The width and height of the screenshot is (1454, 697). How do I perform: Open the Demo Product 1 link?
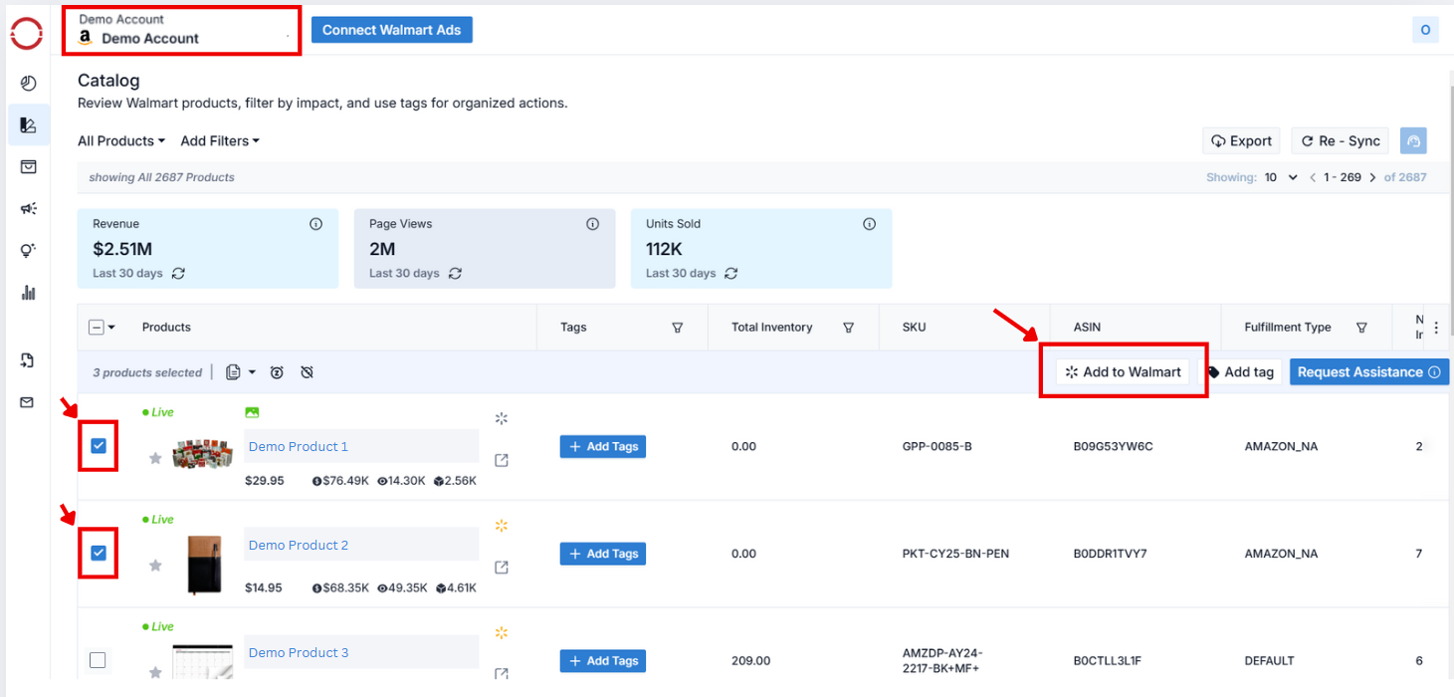pos(299,446)
